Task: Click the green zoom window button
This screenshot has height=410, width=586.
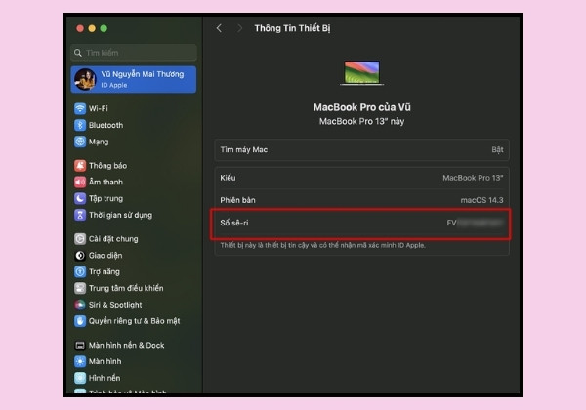Action: [x=104, y=28]
